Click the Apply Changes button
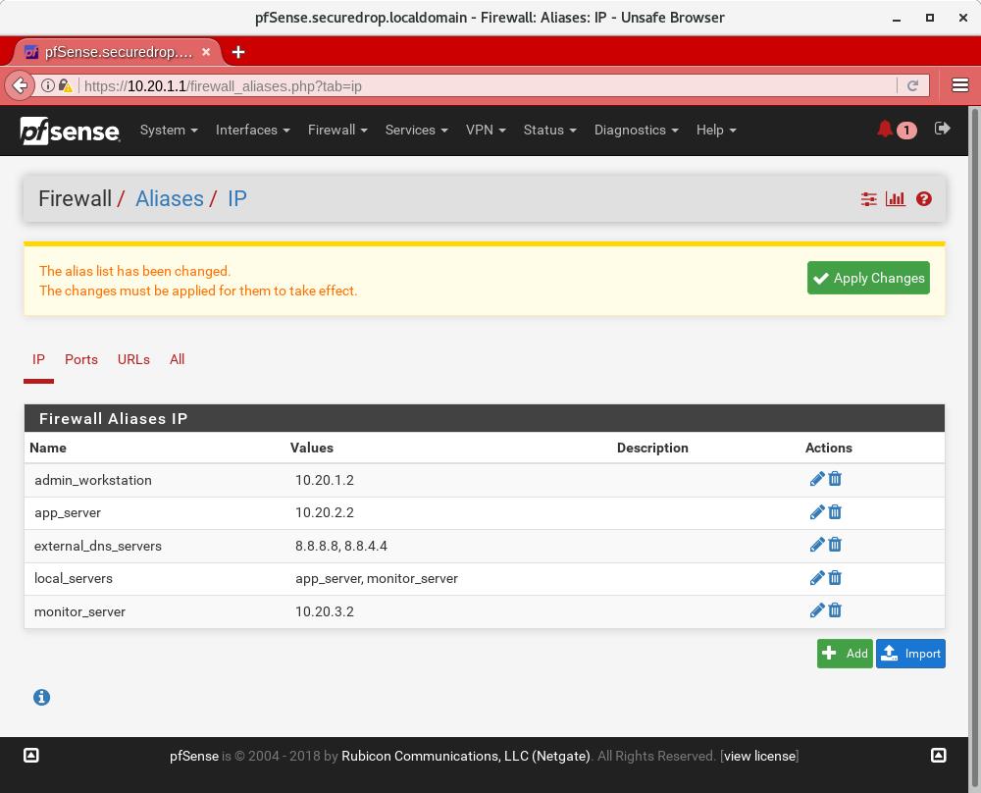Image resolution: width=981 pixels, height=793 pixels. coord(868,278)
